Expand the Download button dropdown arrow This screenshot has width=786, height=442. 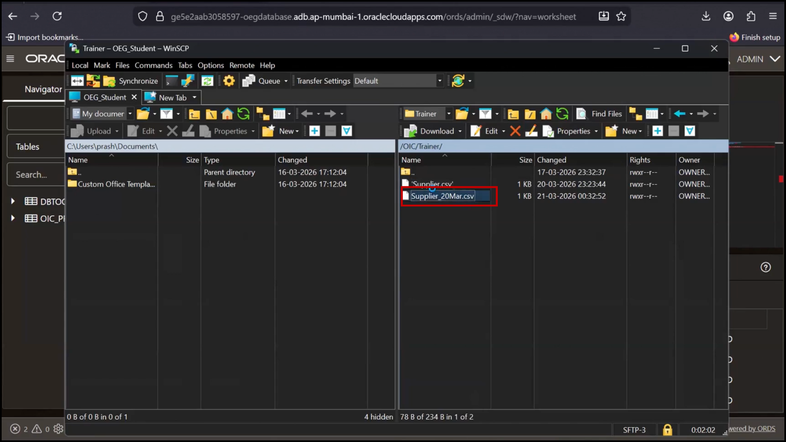click(460, 131)
